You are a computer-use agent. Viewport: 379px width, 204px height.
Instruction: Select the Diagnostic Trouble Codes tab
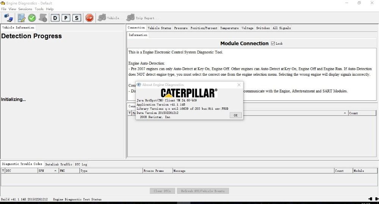coord(22,164)
